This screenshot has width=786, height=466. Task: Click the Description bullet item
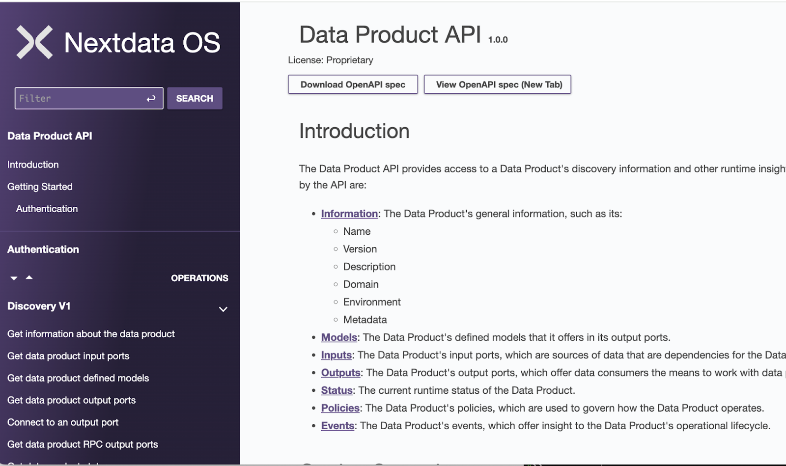[x=369, y=267]
